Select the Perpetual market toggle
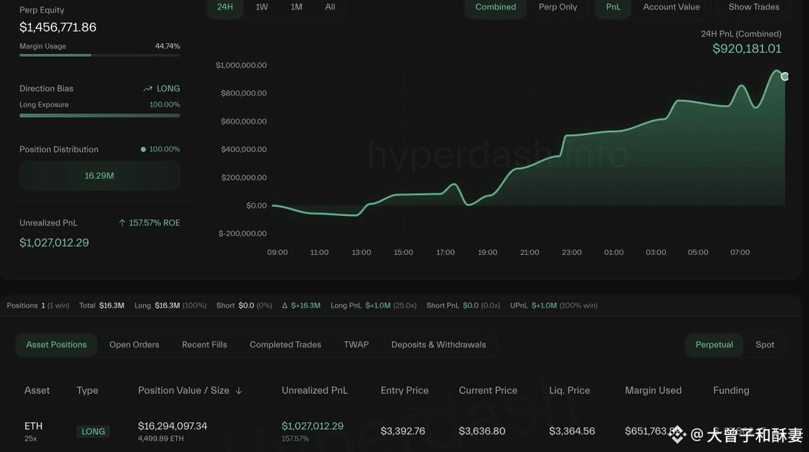The width and height of the screenshot is (809, 452). tap(714, 345)
